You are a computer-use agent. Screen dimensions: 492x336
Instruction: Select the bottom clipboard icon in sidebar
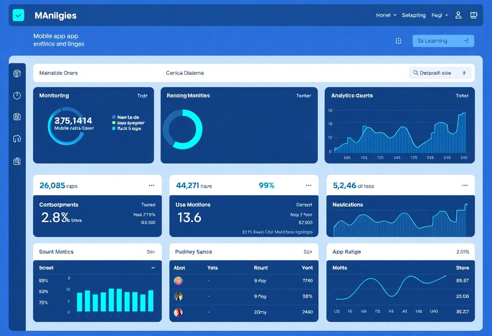pyautogui.click(x=17, y=161)
